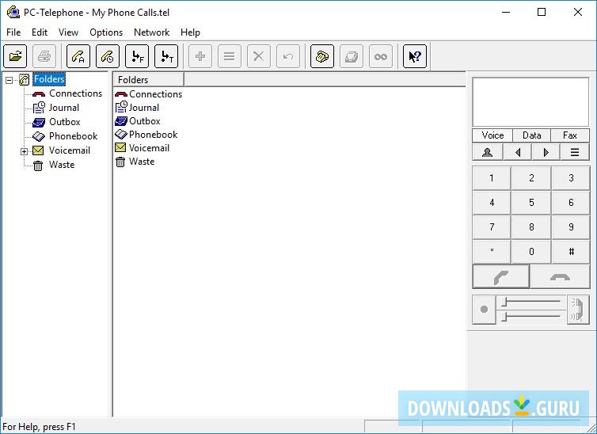Select Journal text in list pane
The height and width of the screenshot is (434, 597).
144,108
